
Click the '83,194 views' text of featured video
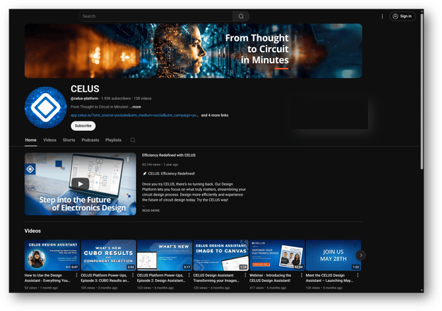coord(151,164)
